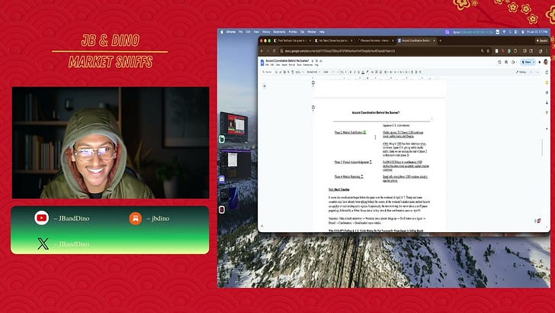This screenshot has width=555, height=313.
Task: Open Keep notes in the side panel
Action: click(547, 82)
